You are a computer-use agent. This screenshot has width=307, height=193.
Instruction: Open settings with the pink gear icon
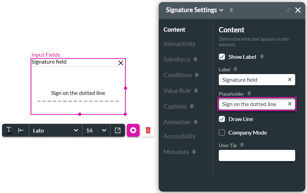click(133, 130)
